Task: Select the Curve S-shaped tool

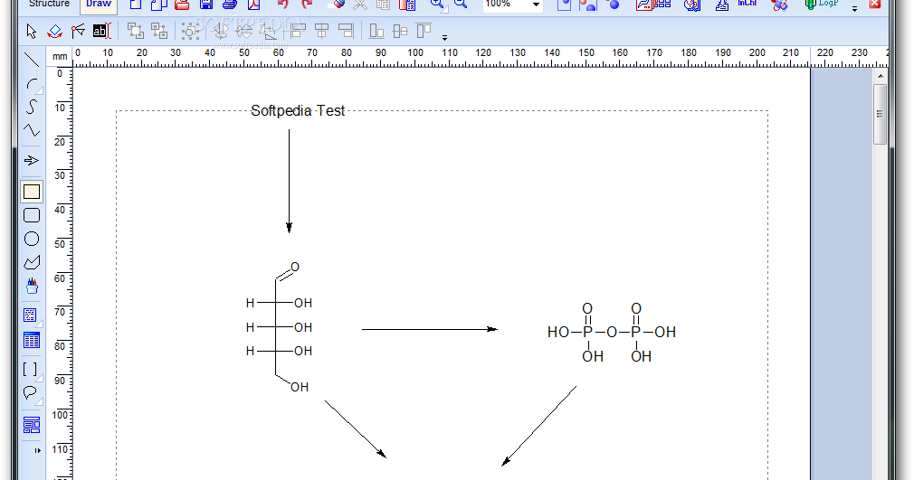Action: [x=32, y=107]
